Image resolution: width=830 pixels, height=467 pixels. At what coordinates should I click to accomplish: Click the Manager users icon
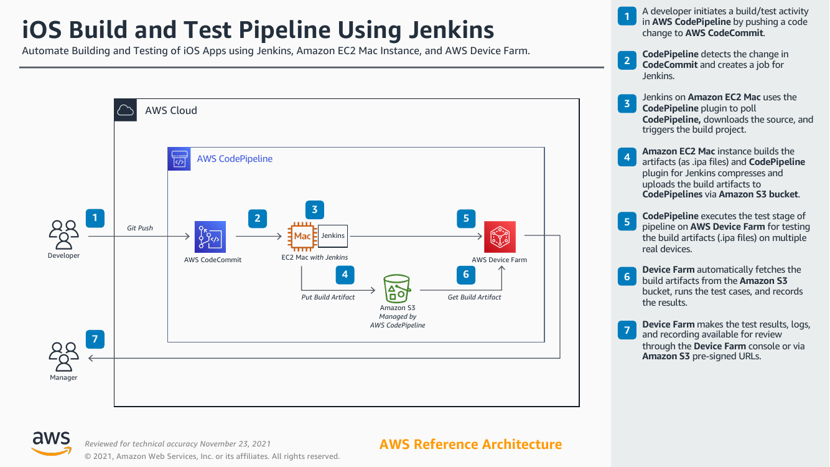click(64, 357)
